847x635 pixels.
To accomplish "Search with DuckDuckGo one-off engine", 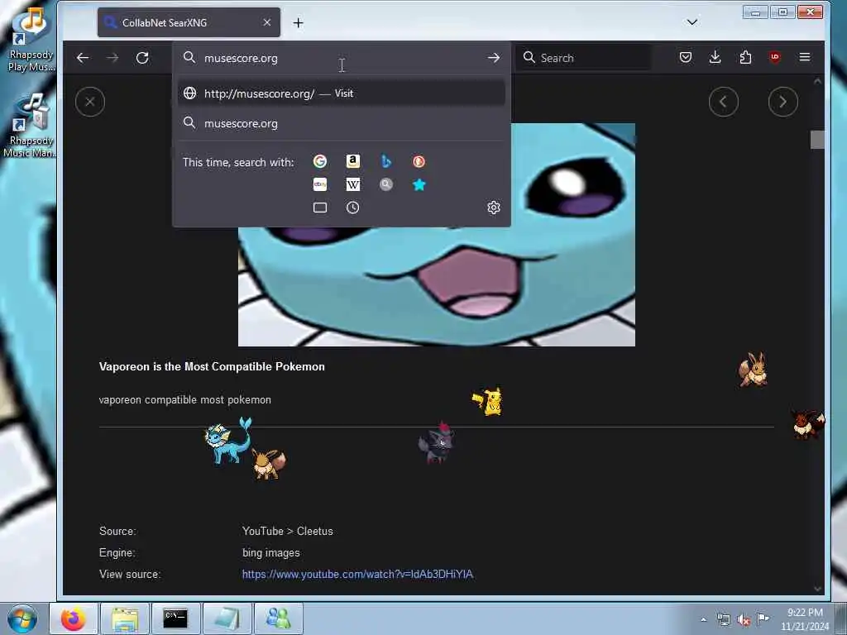I will coord(419,161).
